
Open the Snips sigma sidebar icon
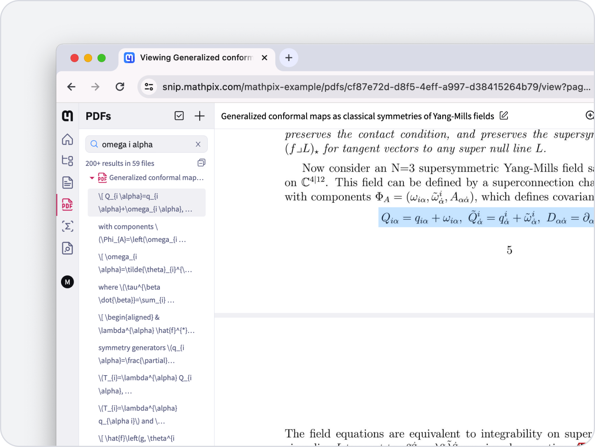(68, 226)
